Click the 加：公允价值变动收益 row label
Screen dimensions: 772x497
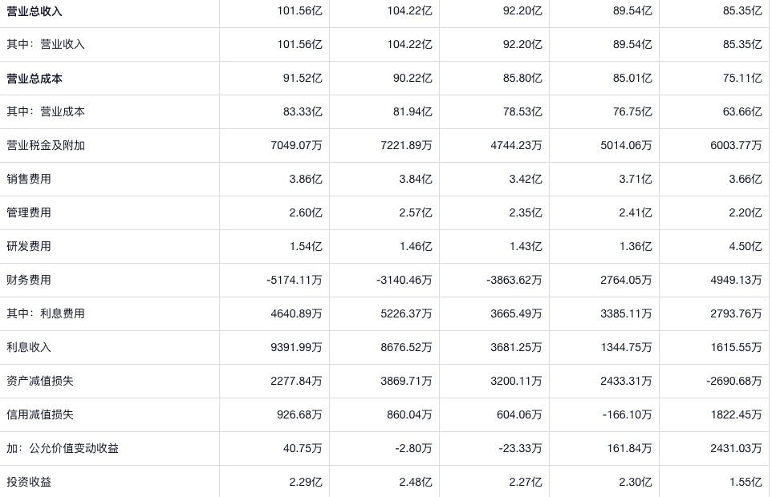coord(63,448)
